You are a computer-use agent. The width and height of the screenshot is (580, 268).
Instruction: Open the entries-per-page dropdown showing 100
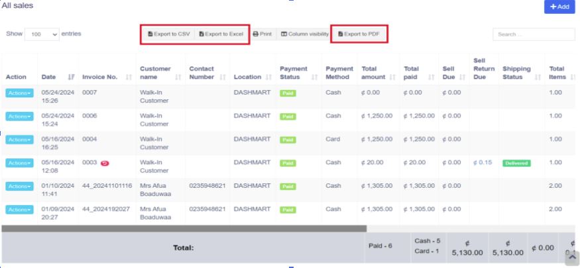click(42, 34)
